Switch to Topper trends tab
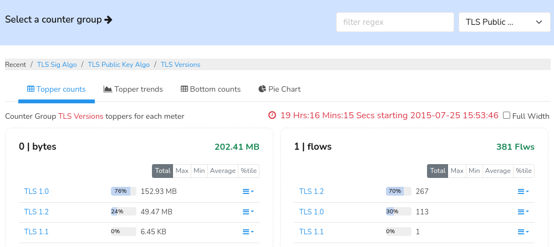554x247 pixels. point(133,89)
